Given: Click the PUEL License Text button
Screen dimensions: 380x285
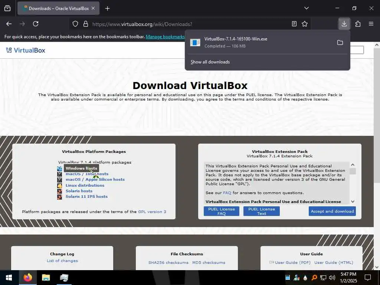Looking at the screenshot, I should click(262, 211).
